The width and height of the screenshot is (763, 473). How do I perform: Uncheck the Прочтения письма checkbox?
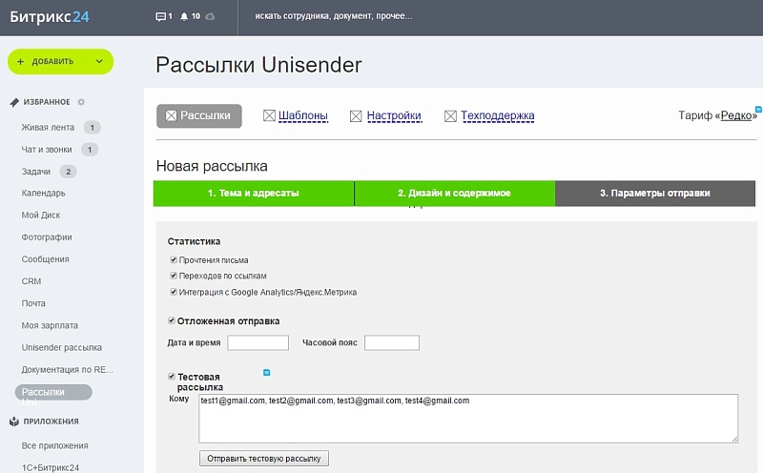tap(173, 259)
